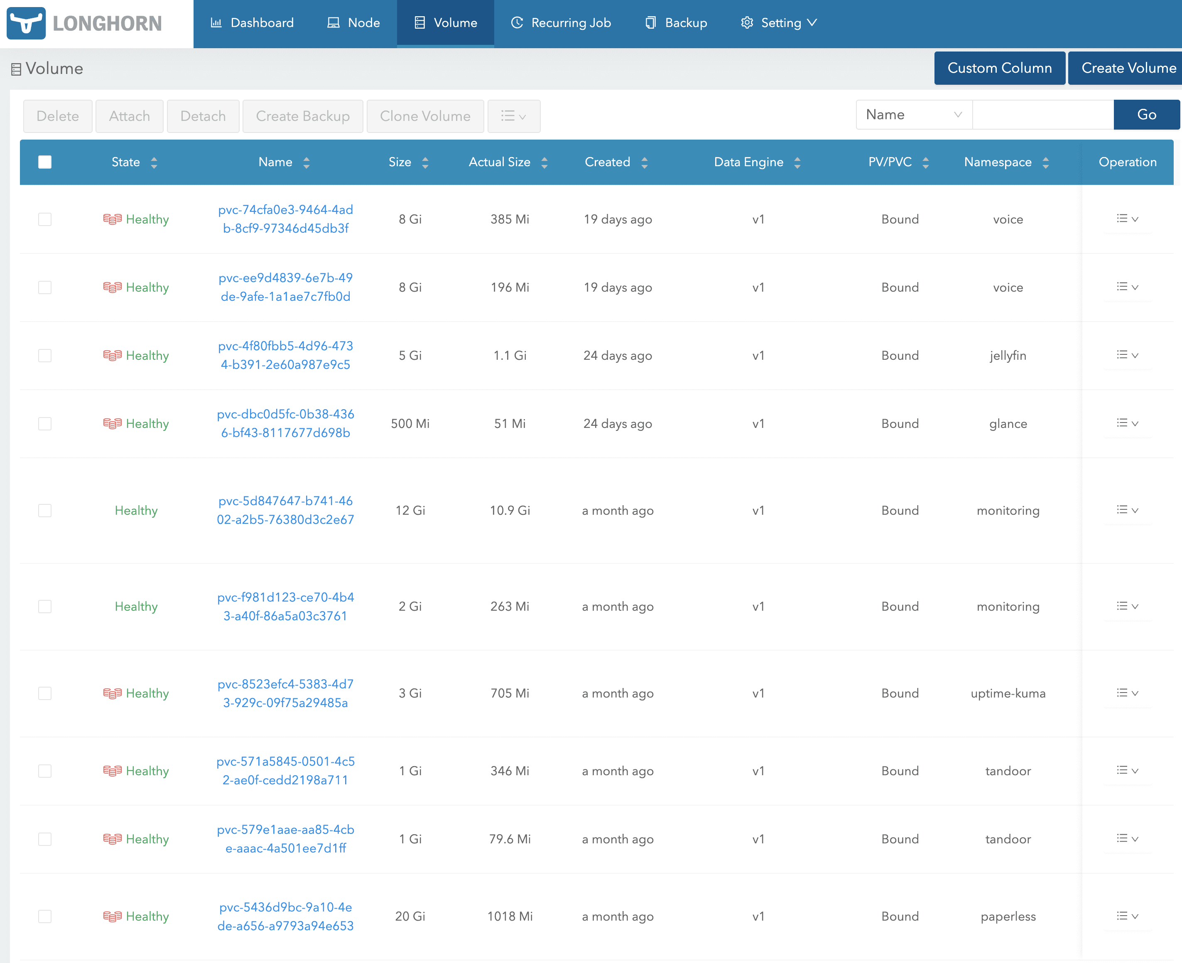The width and height of the screenshot is (1182, 963).
Task: Click the Custom Column button
Action: pyautogui.click(x=1000, y=68)
